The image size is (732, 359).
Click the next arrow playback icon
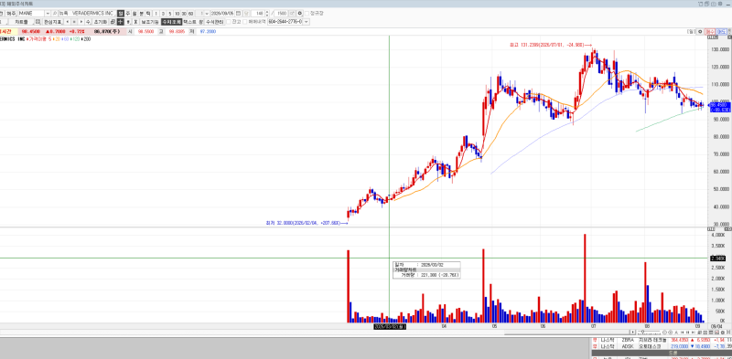[x=81, y=22]
